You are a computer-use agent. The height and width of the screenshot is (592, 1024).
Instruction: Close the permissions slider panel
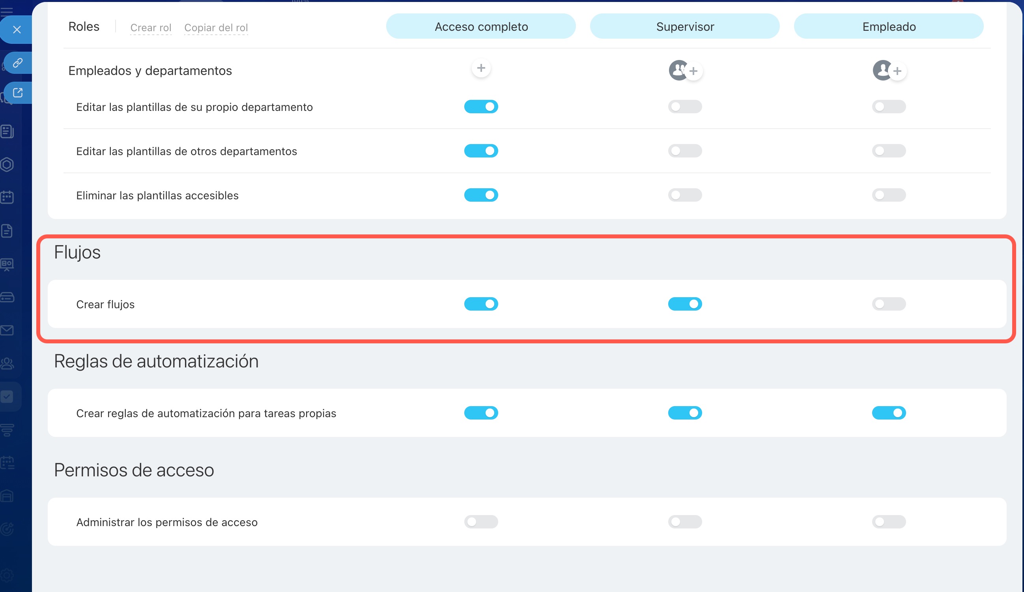[x=17, y=29]
